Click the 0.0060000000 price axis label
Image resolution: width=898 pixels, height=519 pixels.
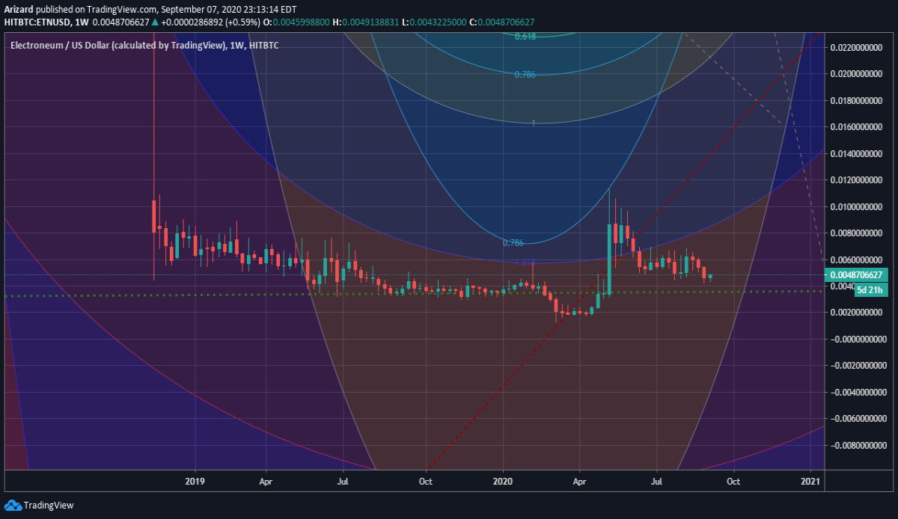click(858, 259)
